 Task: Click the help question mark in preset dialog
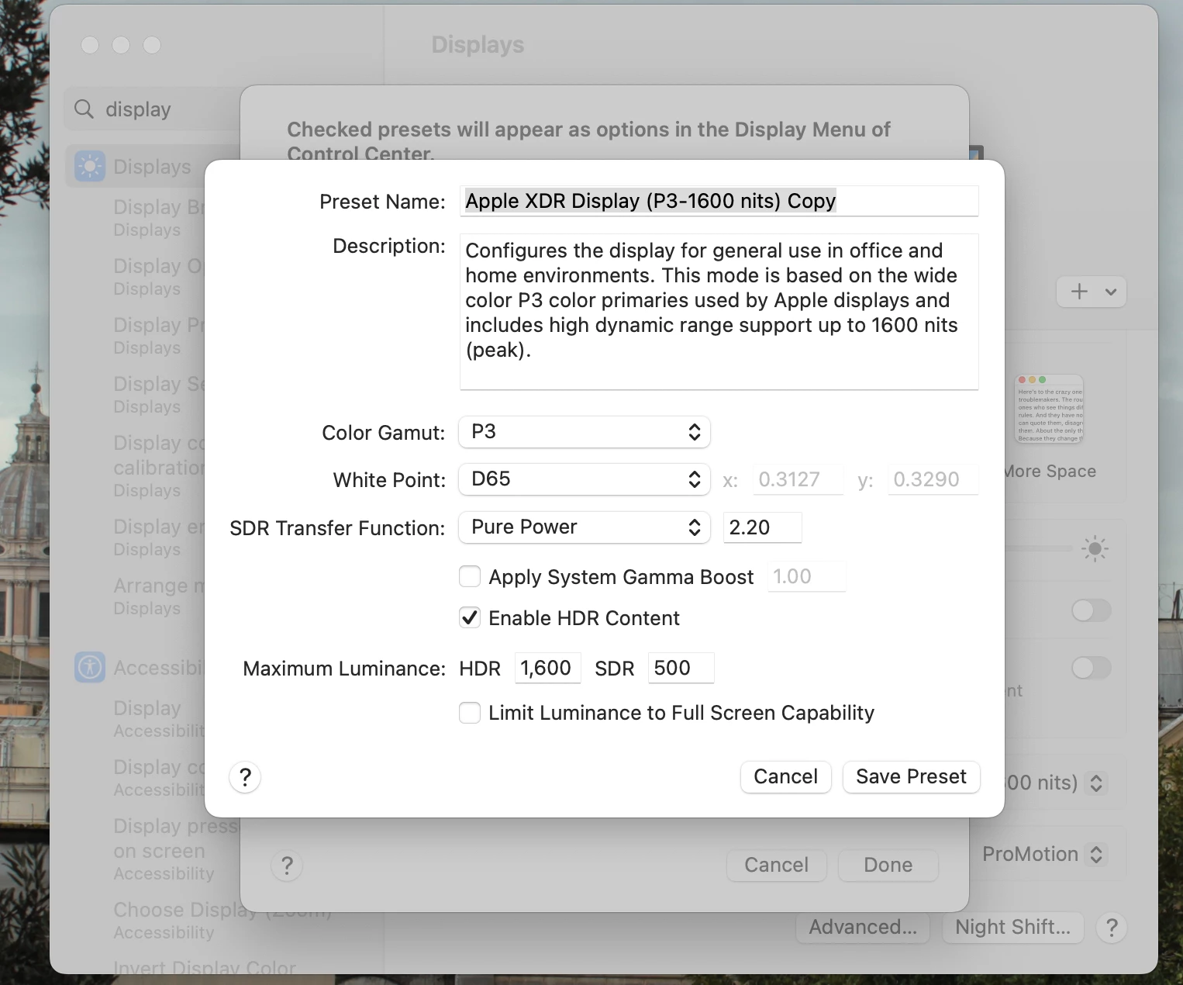245,777
